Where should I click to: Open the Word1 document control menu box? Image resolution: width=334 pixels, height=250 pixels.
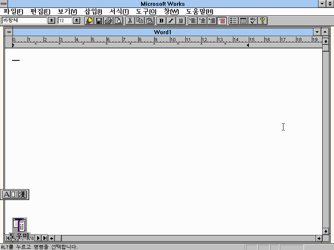click(9, 32)
